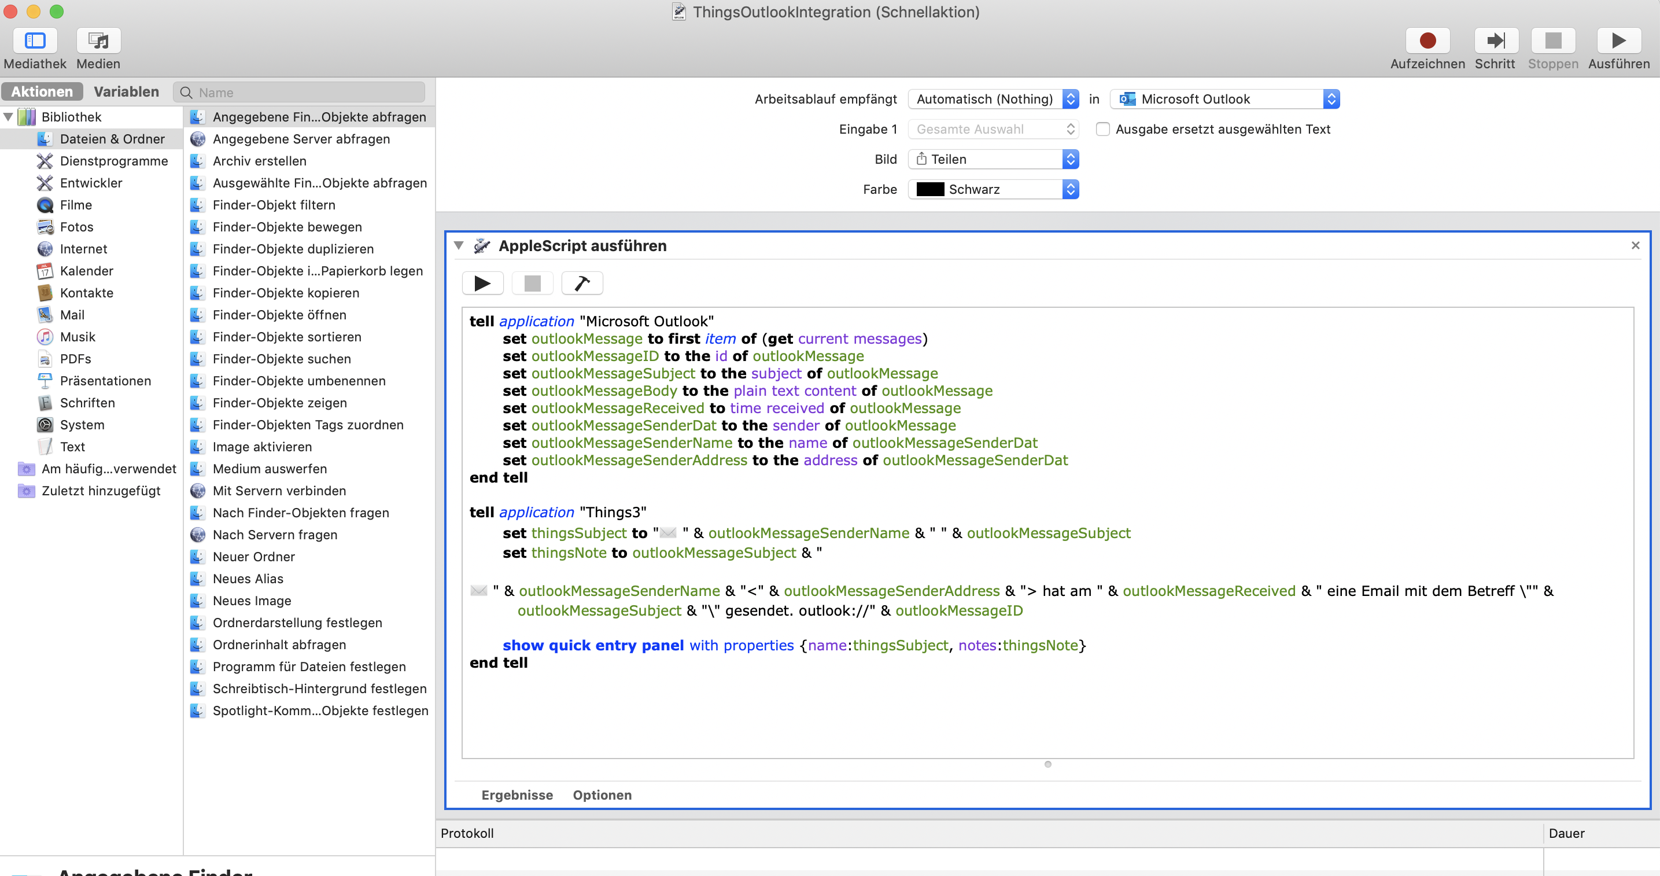Open the Bild Teilen dropdown

[993, 159]
